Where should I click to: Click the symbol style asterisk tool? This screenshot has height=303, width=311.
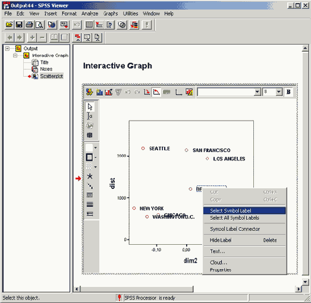pos(90,176)
